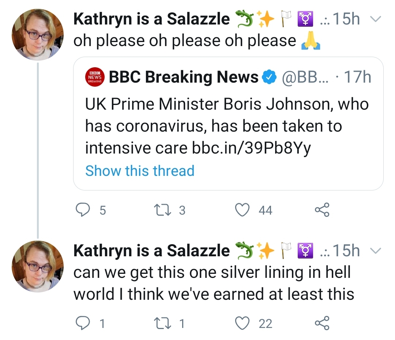Reply to the first tweet with 5 replies
The width and height of the screenshot is (395, 340).
pos(83,210)
